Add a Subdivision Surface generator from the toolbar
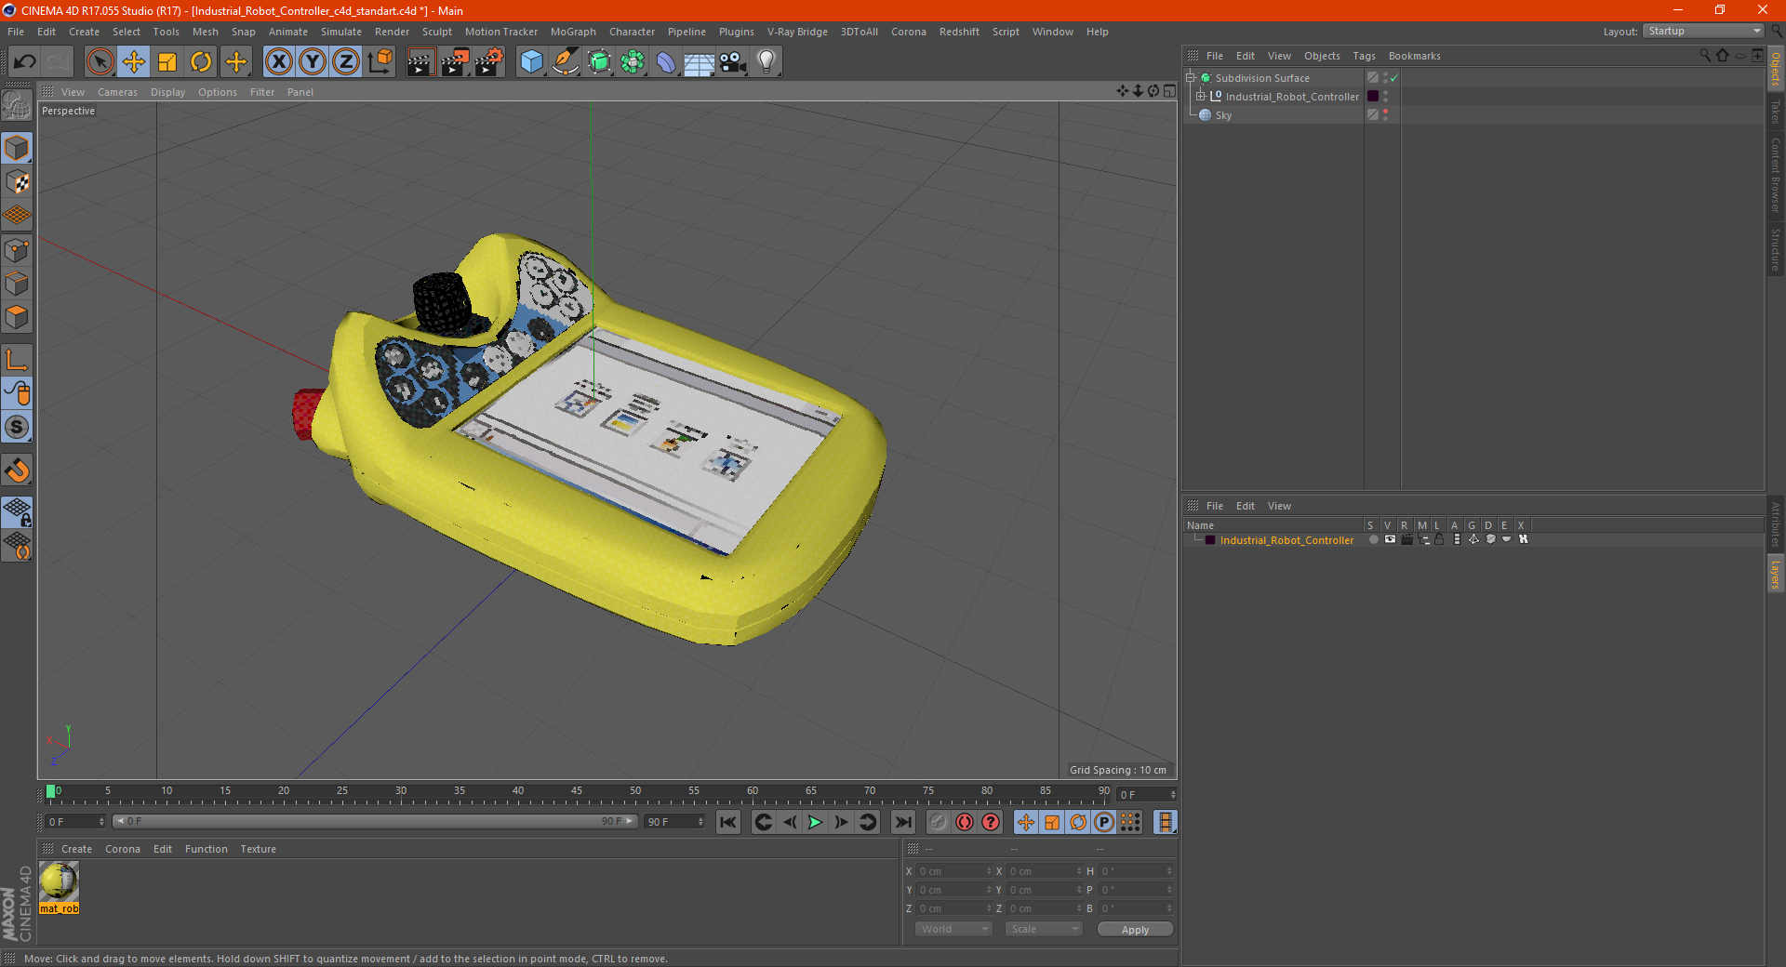 [x=599, y=62]
